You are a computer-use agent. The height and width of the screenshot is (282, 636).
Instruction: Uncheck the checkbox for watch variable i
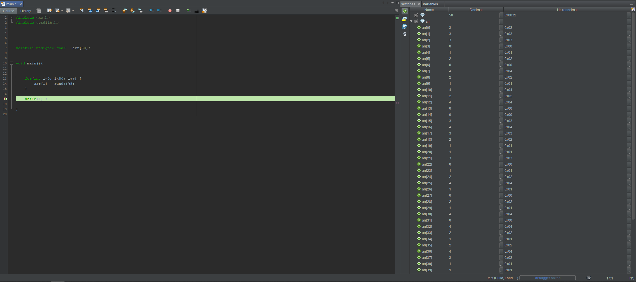coord(416,15)
